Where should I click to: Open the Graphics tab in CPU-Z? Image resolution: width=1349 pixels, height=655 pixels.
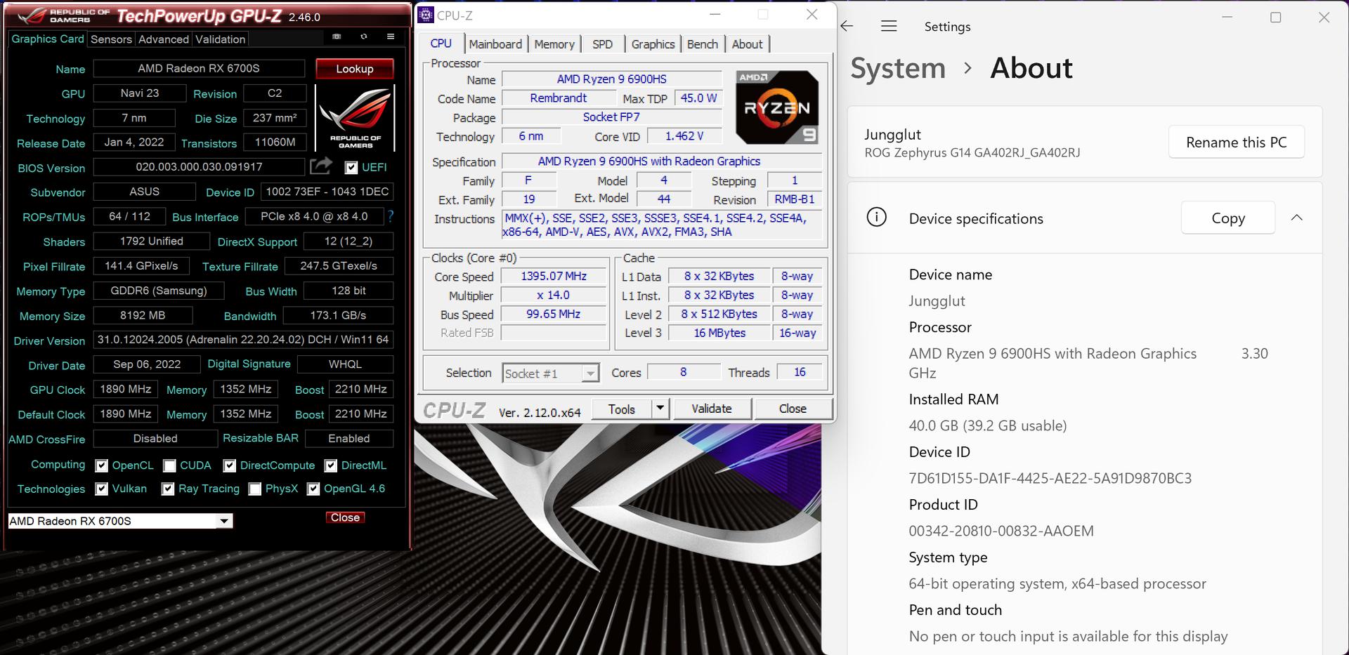click(653, 44)
